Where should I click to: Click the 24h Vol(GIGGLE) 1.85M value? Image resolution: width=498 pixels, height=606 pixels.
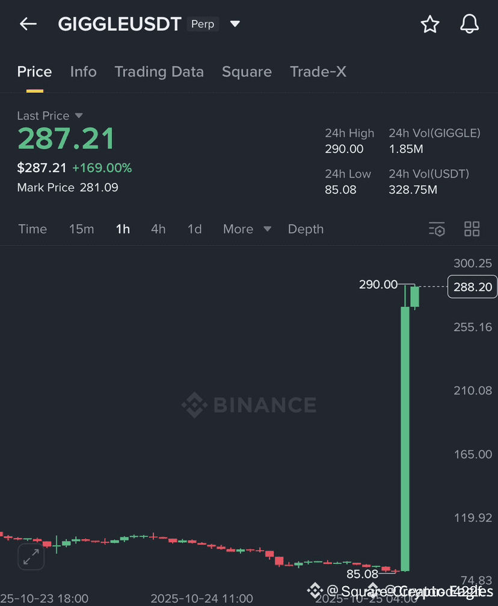click(406, 149)
